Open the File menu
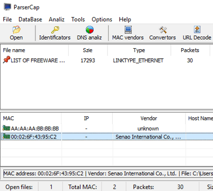Screen dimensions: 213x191 7,19
